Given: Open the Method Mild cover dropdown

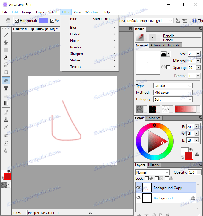Looking at the screenshot, I should coord(173,93).
